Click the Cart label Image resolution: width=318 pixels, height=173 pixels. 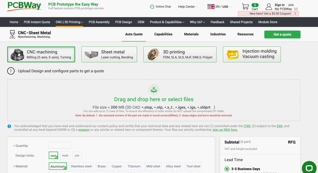[255, 9]
